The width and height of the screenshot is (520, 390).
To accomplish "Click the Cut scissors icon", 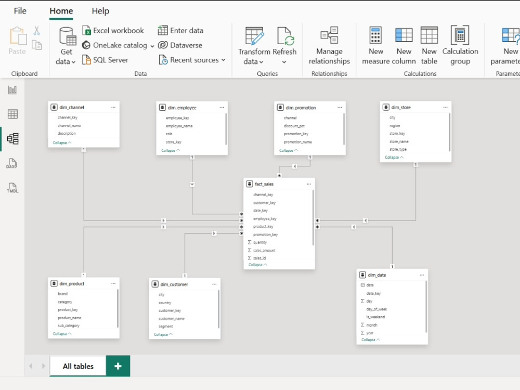I will (36, 31).
